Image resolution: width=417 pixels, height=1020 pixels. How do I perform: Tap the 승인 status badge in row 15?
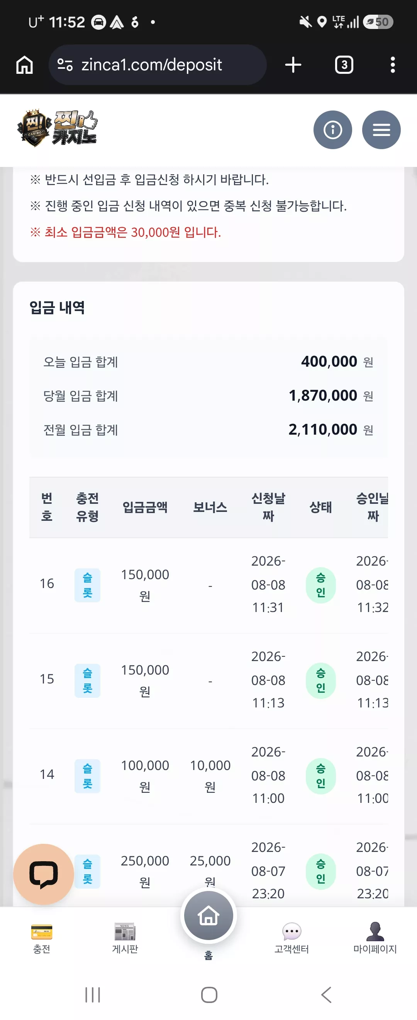click(320, 680)
